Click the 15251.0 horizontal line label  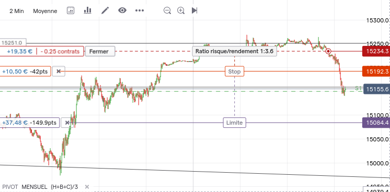tap(13, 43)
